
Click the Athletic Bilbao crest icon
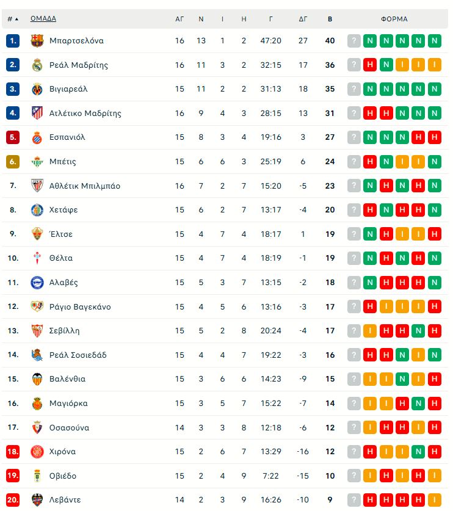coord(37,186)
